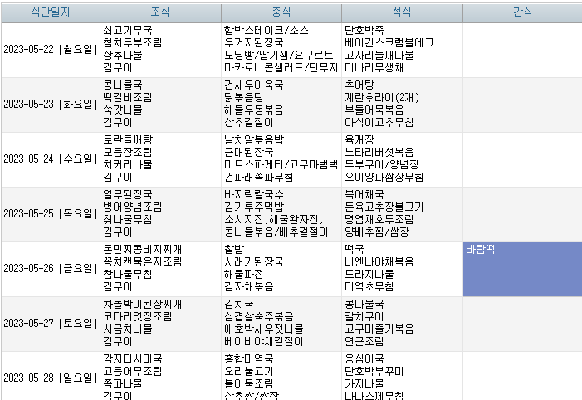Click the lunch cell containing 함박스테이크/소스
This screenshot has height=400, width=582.
click(x=281, y=50)
